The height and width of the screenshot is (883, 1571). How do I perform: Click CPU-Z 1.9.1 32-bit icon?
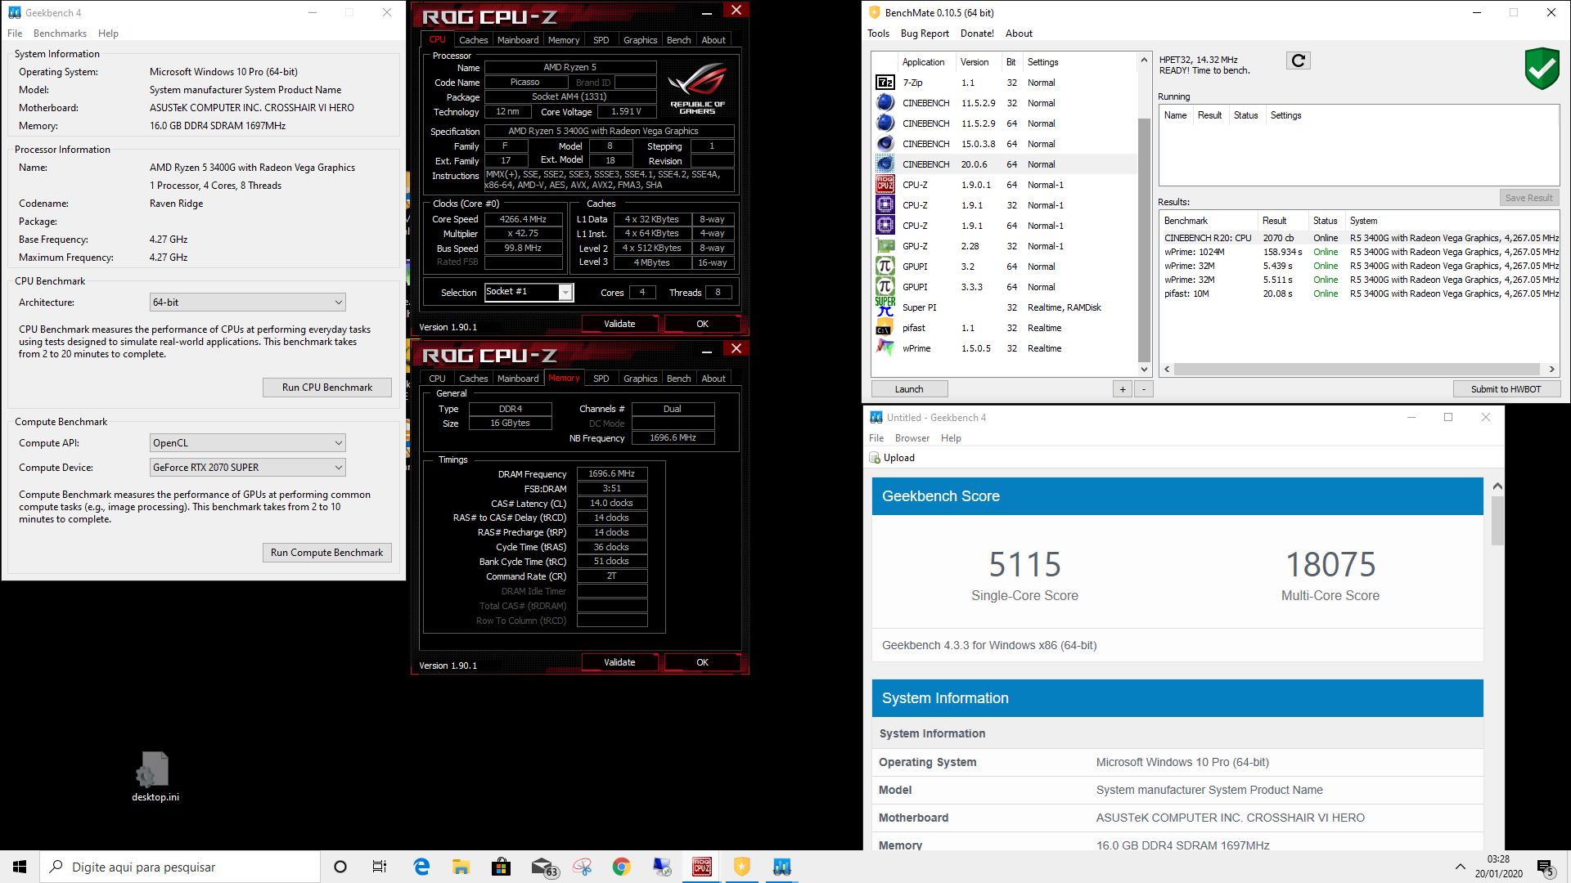(885, 205)
